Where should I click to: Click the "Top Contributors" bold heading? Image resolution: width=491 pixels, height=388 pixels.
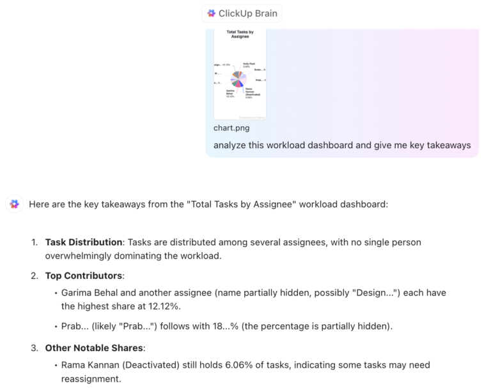click(x=84, y=276)
